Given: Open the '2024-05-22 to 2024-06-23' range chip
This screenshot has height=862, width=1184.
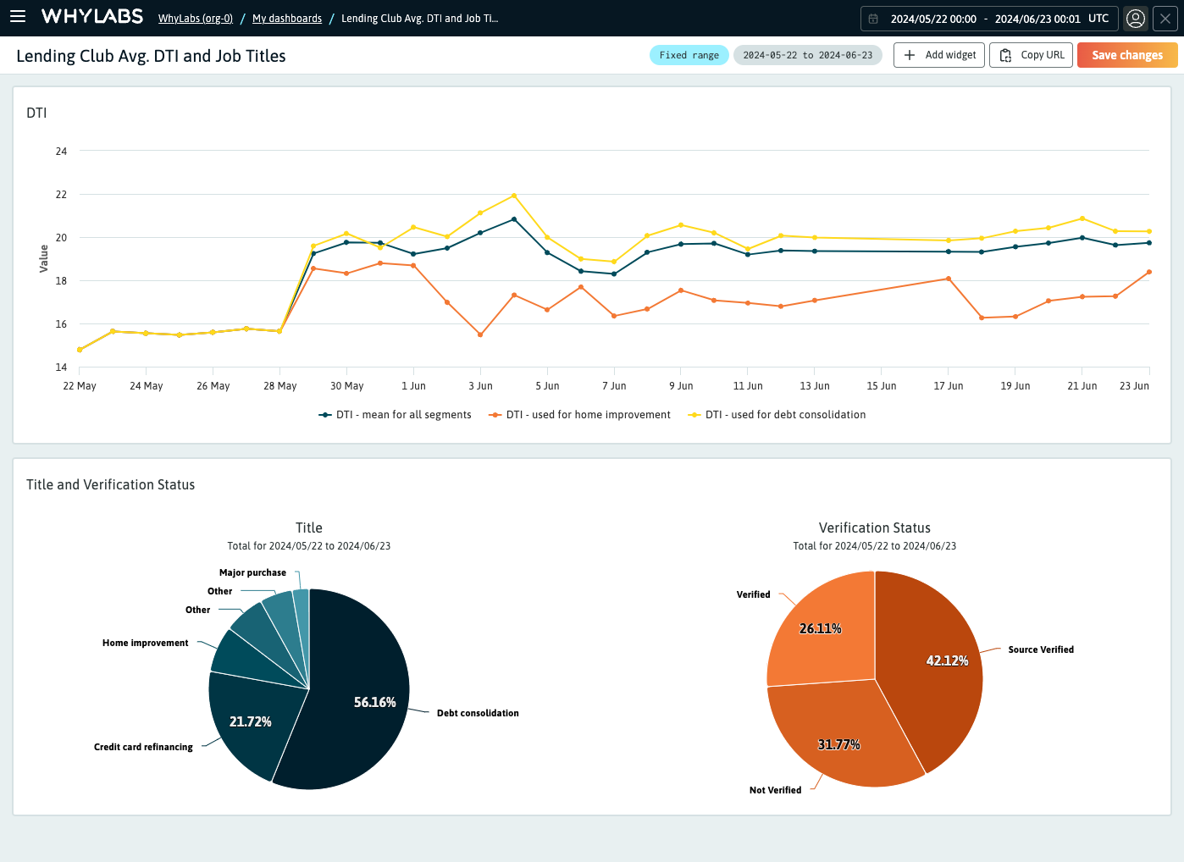Looking at the screenshot, I should (x=807, y=54).
